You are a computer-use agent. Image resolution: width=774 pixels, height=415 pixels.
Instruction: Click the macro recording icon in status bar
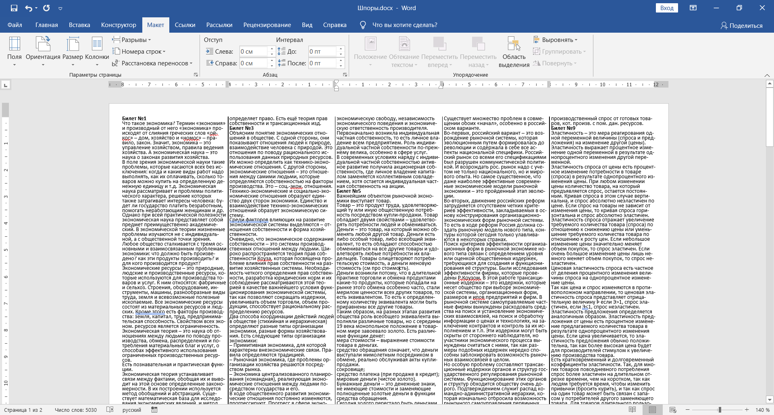pyautogui.click(x=154, y=410)
